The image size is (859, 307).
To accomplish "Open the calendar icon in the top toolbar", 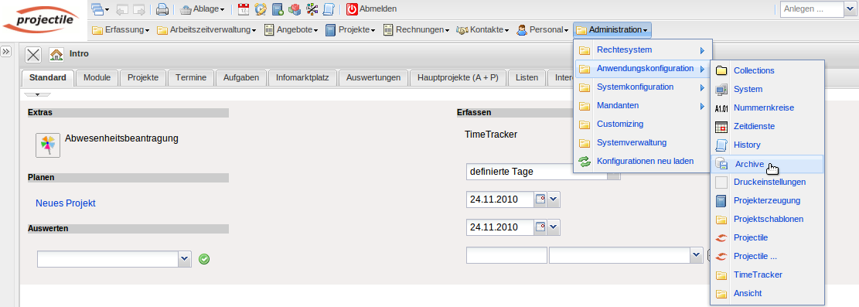I will coord(244,9).
